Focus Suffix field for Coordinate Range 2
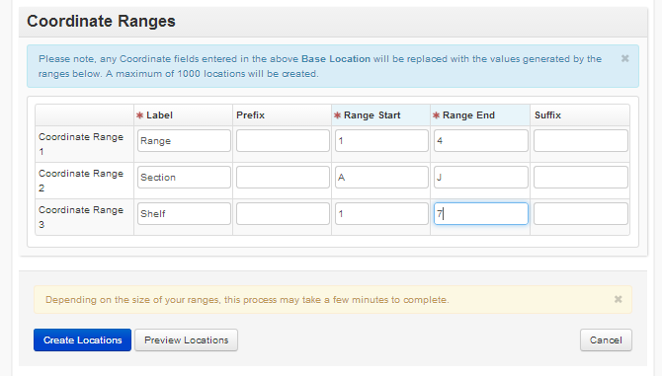The width and height of the screenshot is (662, 376). coord(581,177)
